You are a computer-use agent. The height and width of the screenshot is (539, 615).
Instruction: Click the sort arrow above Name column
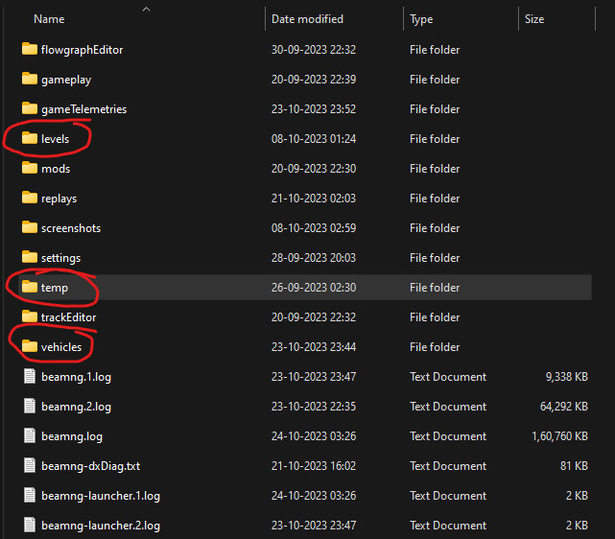pyautogui.click(x=146, y=9)
